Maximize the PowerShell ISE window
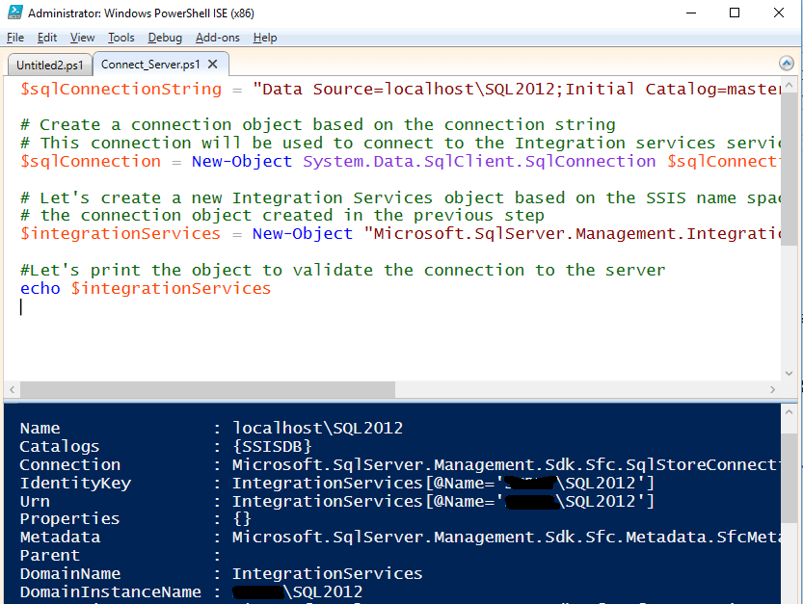 click(x=735, y=13)
